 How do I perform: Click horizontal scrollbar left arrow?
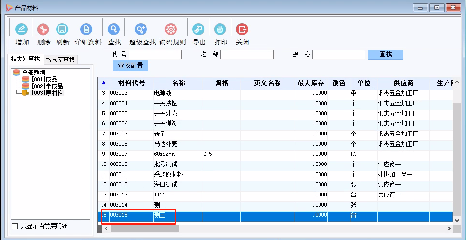(106, 229)
